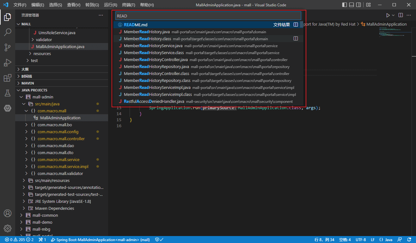Open run options dropdown arrow beside play button
The image size is (416, 243).
point(393,15)
